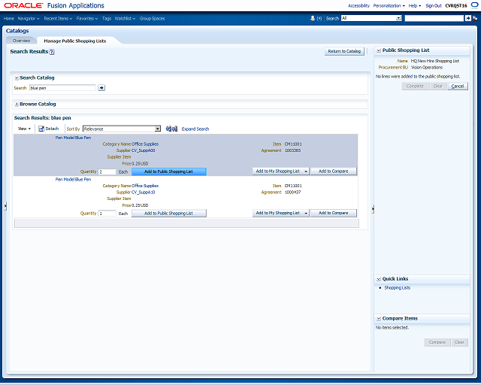481x385 pixels.
Task: Open the global Search All dropdown
Action: click(x=398, y=18)
